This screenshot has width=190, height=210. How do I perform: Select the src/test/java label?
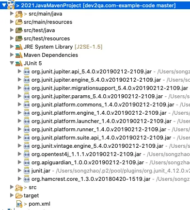39,30
